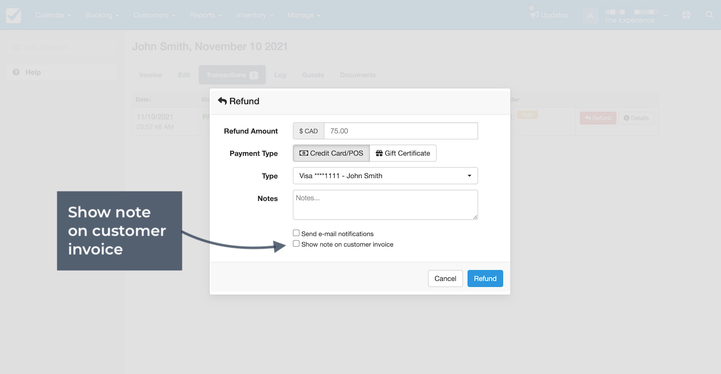Check Show note on customer invoice
This screenshot has width=721, height=374.
click(296, 244)
